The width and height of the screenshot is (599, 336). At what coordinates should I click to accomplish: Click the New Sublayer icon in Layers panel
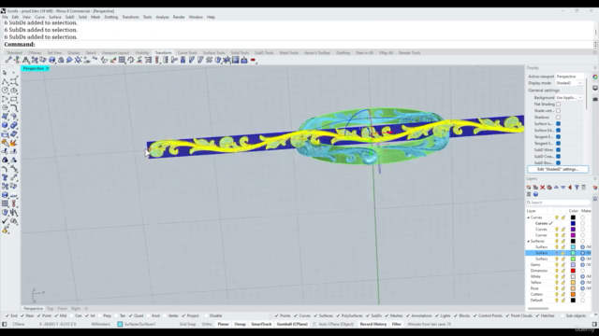click(x=535, y=188)
